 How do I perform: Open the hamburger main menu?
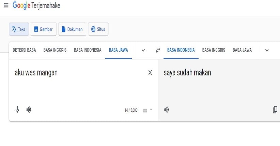coord(6,5)
